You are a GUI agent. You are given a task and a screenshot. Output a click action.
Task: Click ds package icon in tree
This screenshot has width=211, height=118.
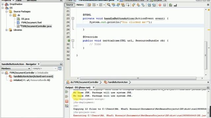(15, 15)
